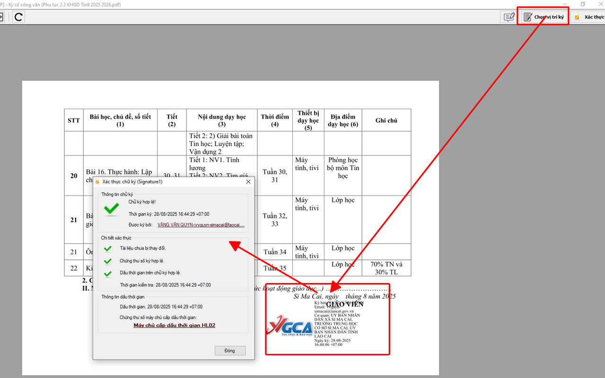Click the 'Tuần 34' table cell
Image resolution: width=605 pixels, height=378 pixels.
[275, 252]
